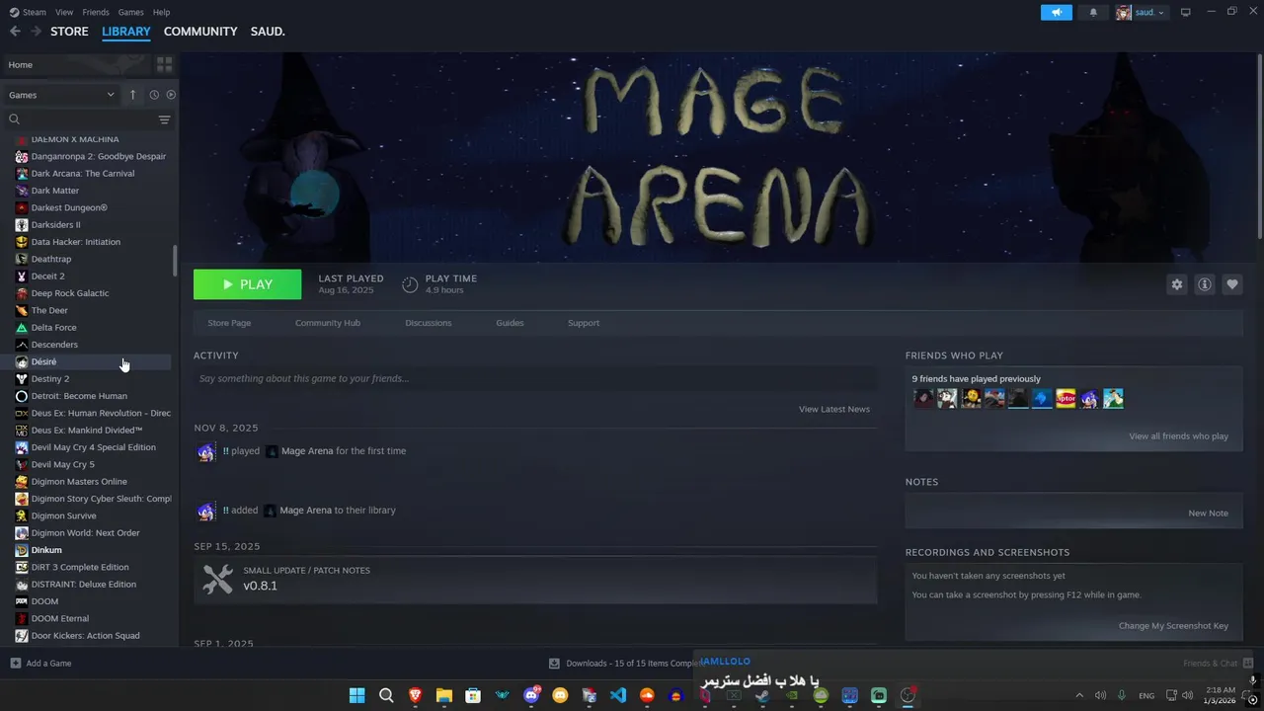The image size is (1264, 711).
Task: Open the SAUD. profile tab
Action: click(x=268, y=32)
